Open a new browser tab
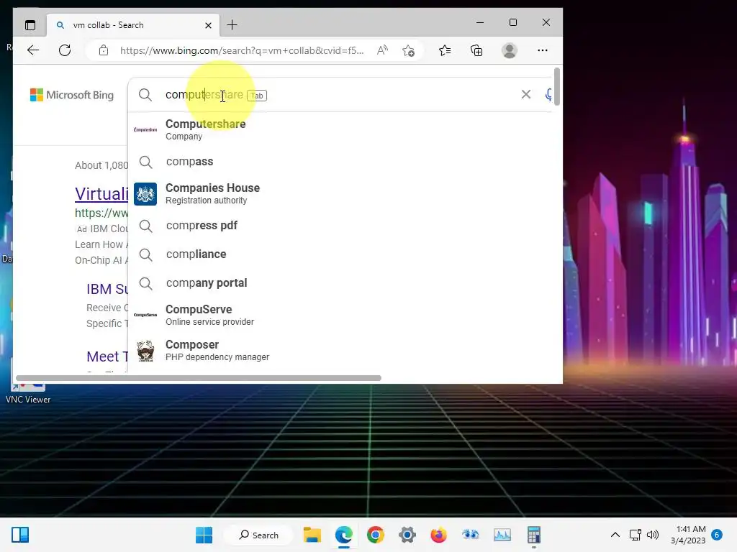The image size is (737, 552). point(232,25)
